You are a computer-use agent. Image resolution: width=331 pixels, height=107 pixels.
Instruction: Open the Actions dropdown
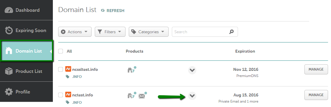75,32
